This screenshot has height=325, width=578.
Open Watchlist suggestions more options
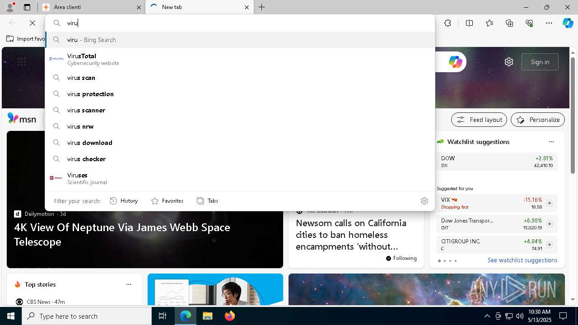click(551, 142)
